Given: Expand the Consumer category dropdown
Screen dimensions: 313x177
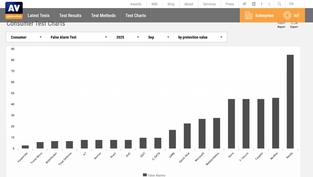Looking at the screenshot, I should coord(26,37).
